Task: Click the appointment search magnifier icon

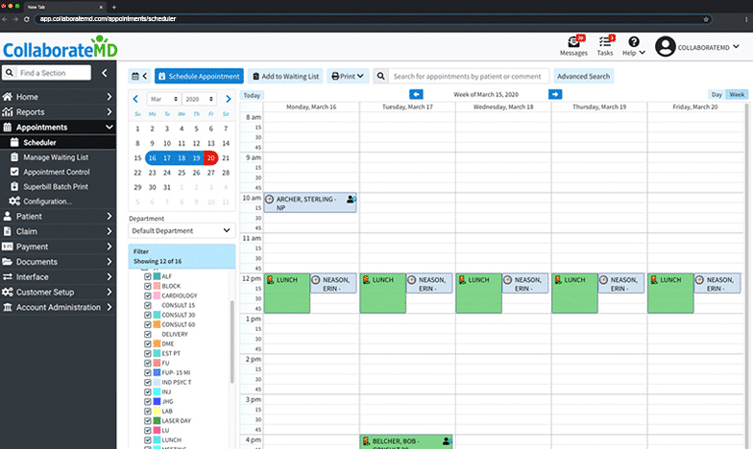Action: [x=380, y=77]
